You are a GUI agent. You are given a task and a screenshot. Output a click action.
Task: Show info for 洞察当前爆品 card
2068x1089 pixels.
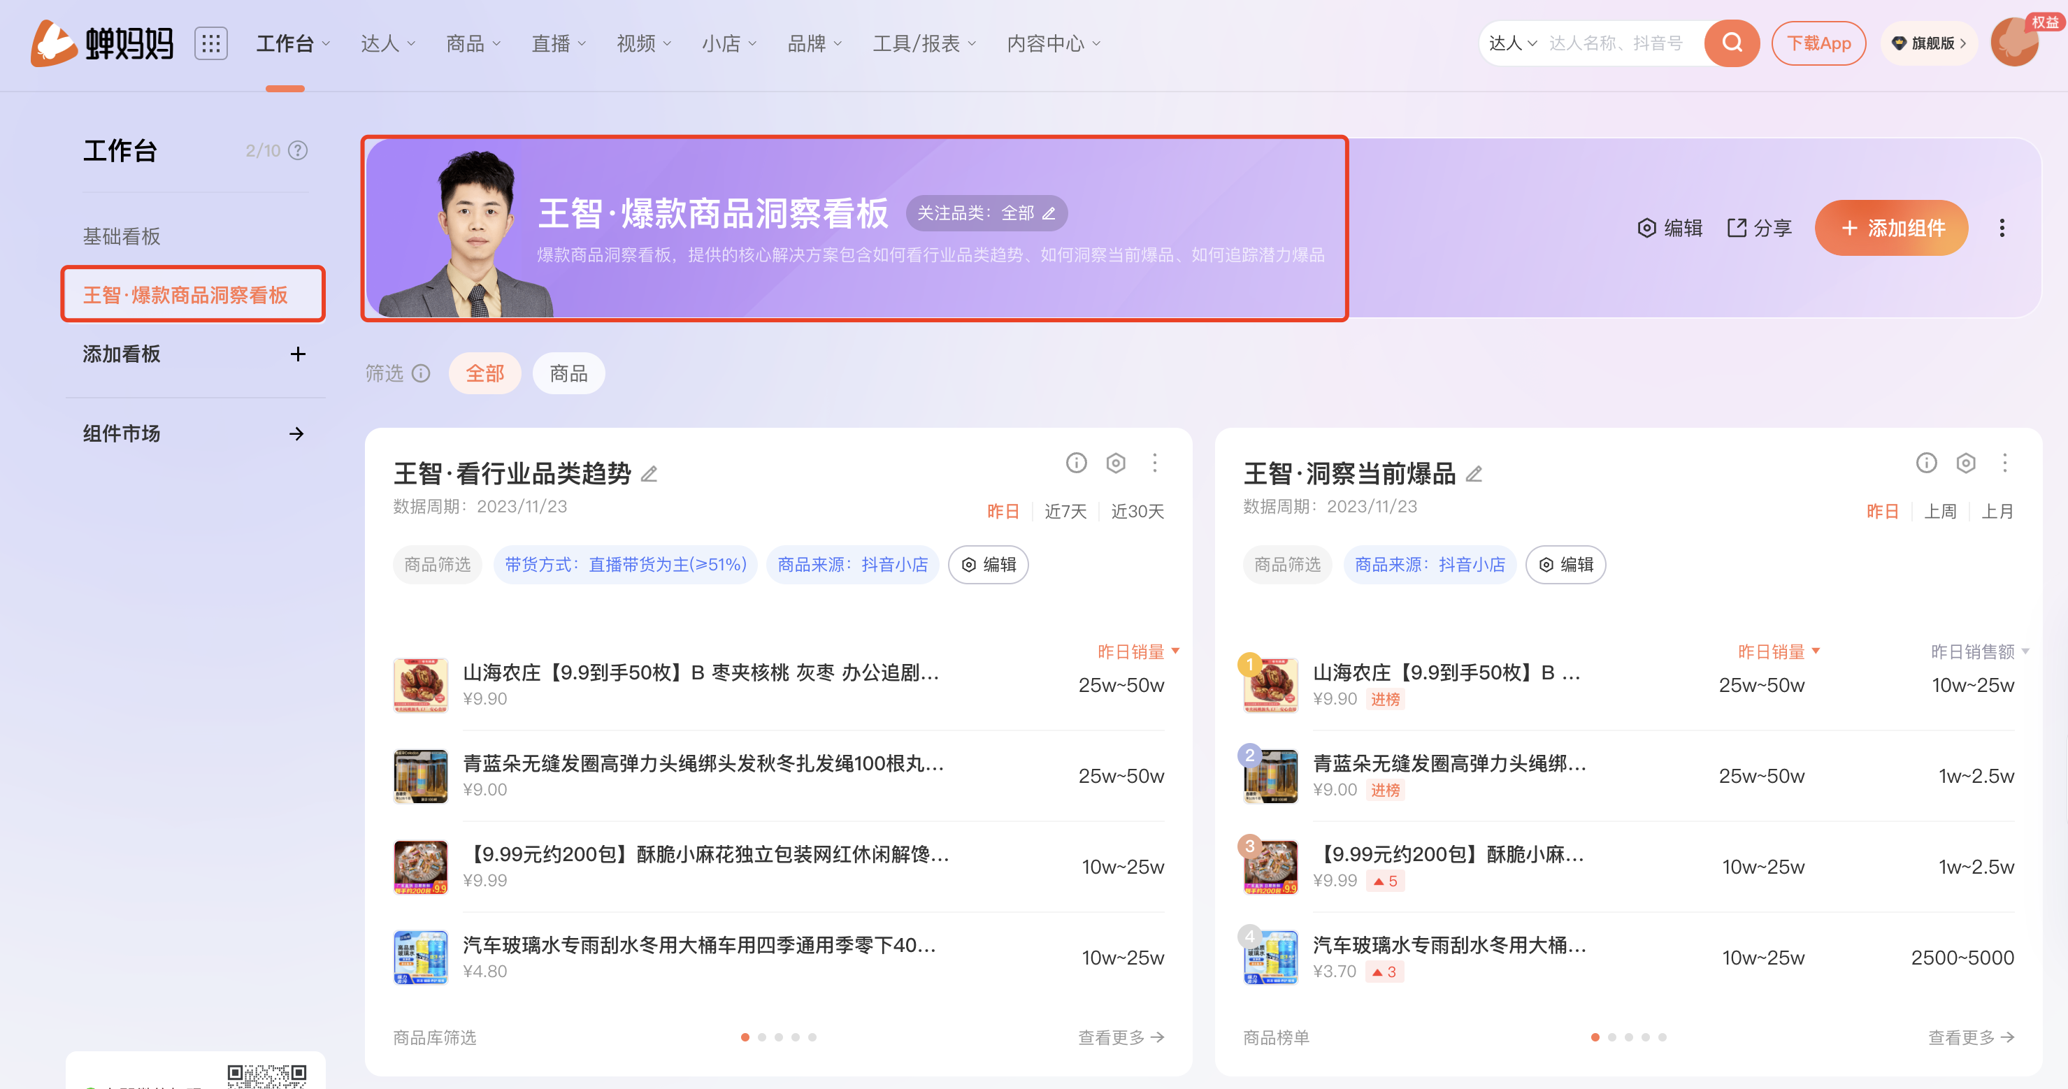[1927, 463]
